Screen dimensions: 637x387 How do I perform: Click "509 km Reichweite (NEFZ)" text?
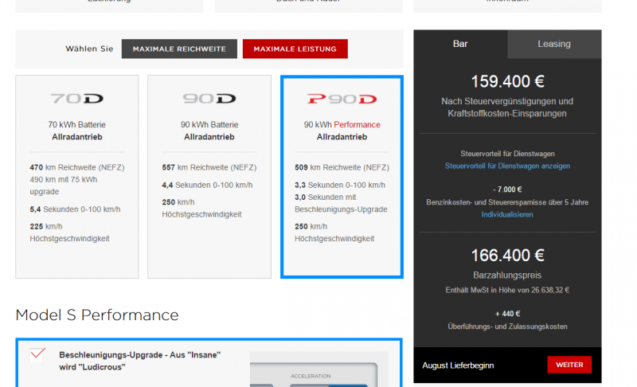[x=342, y=167]
